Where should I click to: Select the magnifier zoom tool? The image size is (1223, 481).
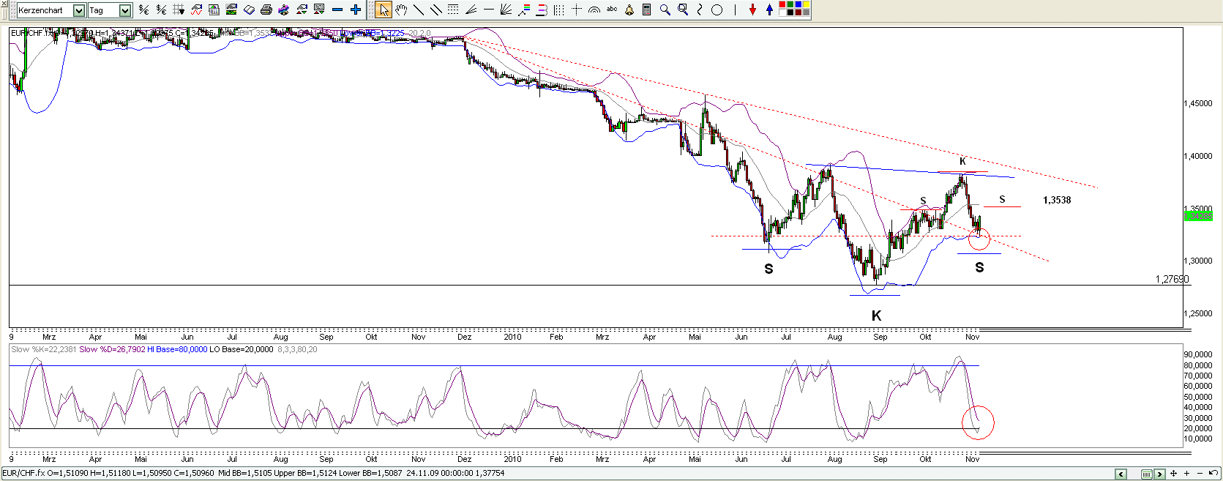[x=665, y=10]
